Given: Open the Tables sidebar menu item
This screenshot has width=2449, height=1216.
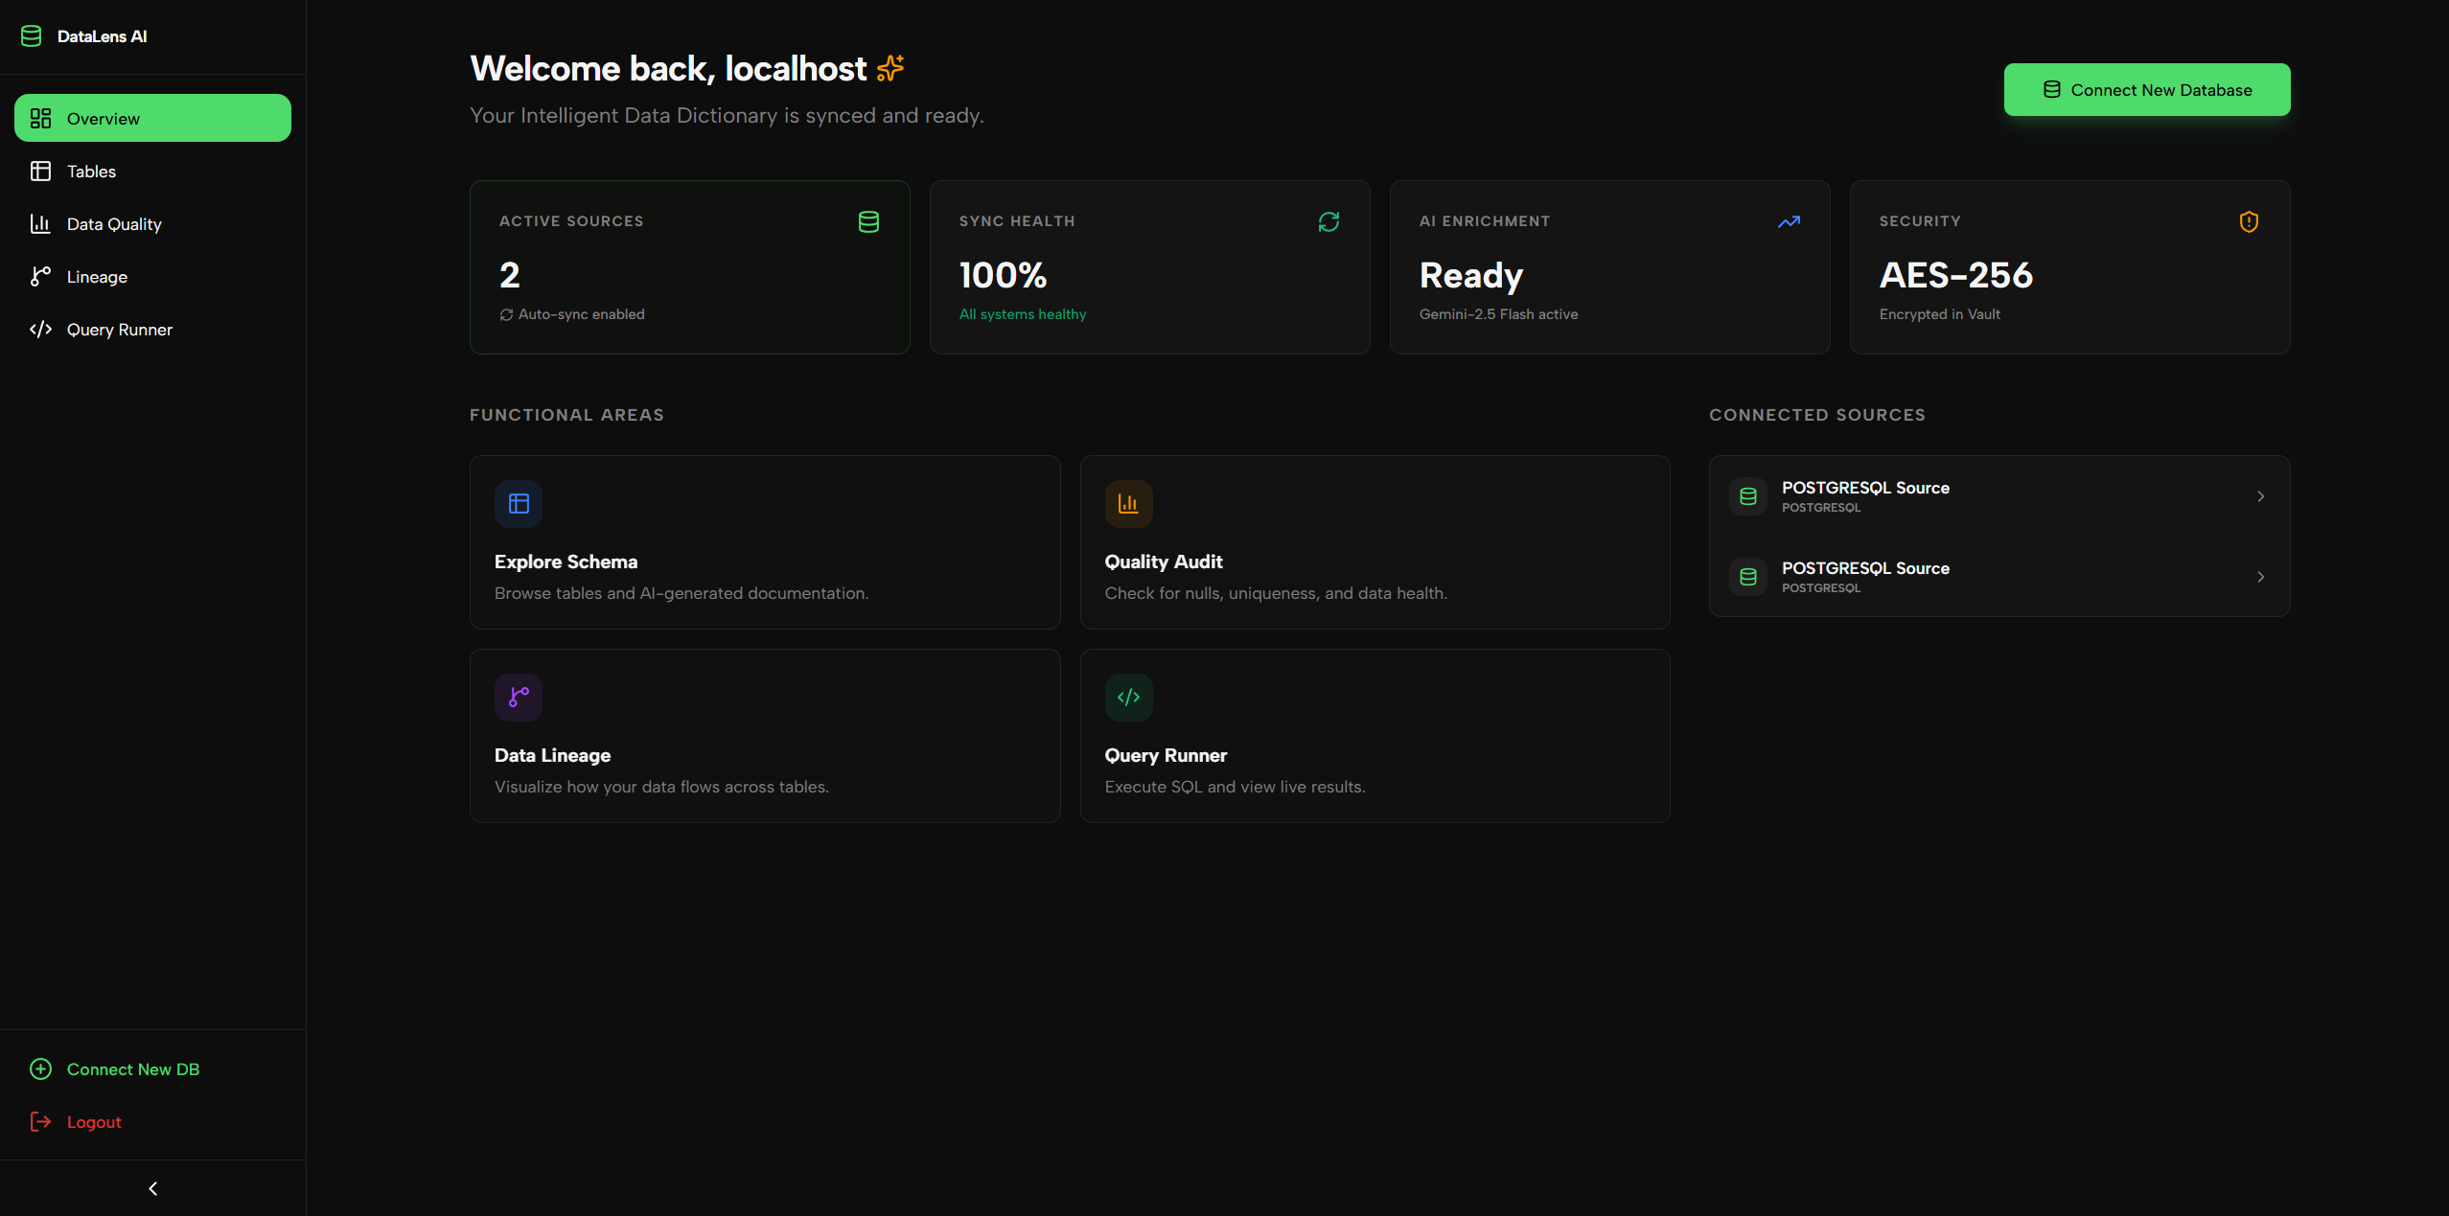Looking at the screenshot, I should (x=91, y=172).
